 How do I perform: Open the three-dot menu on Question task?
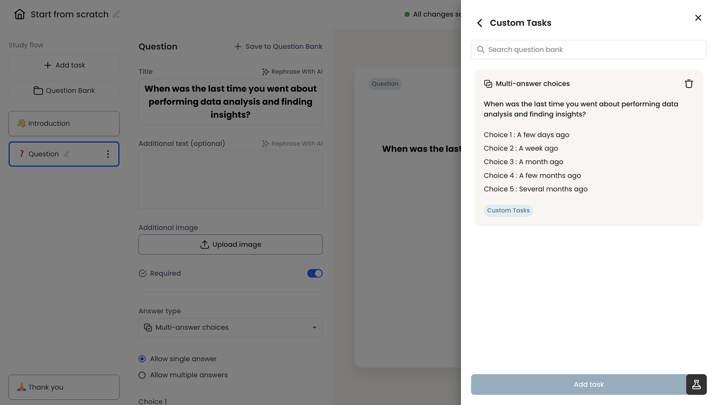108,154
